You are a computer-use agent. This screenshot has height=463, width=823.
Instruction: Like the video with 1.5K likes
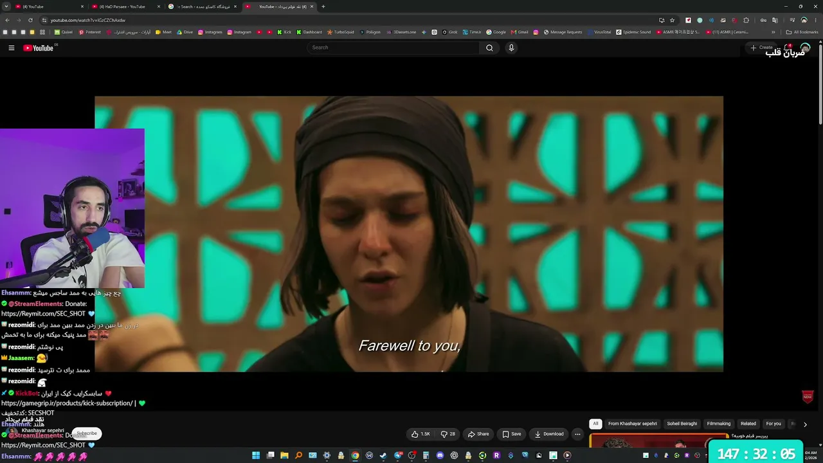point(421,434)
